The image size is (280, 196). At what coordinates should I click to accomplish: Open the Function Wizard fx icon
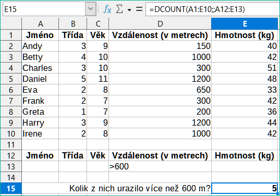click(x=107, y=9)
